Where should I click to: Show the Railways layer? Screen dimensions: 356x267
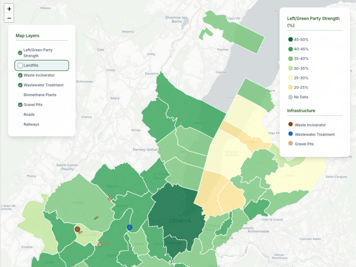click(20, 124)
